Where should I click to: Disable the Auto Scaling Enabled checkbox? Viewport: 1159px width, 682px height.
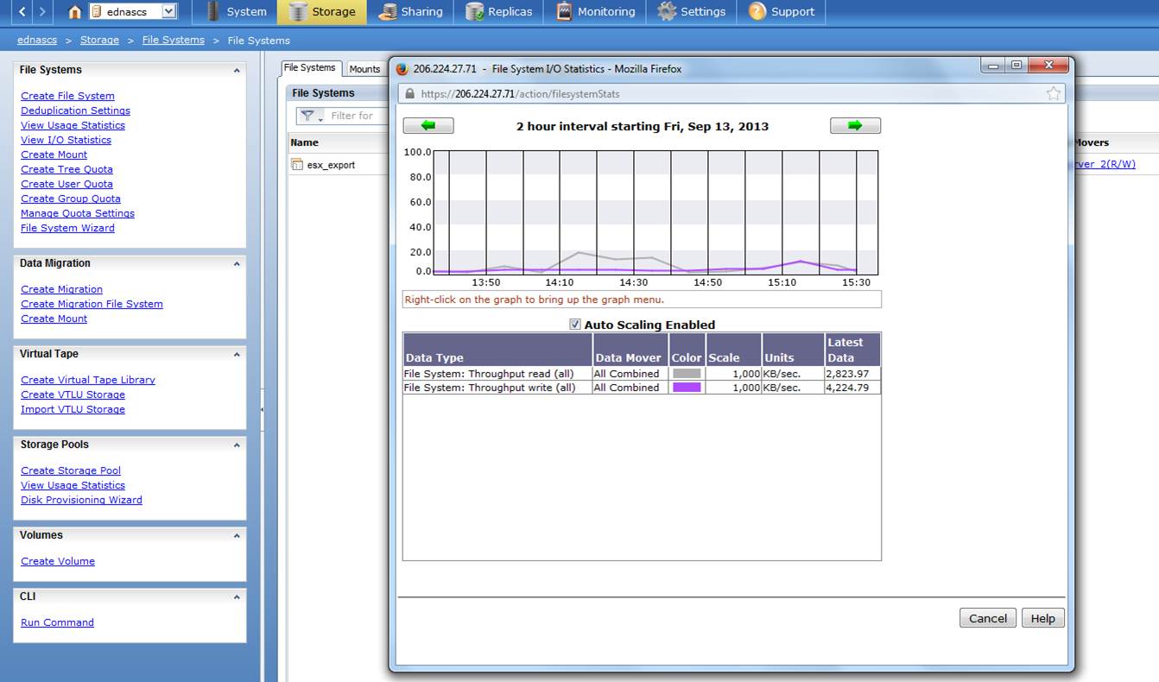(575, 325)
